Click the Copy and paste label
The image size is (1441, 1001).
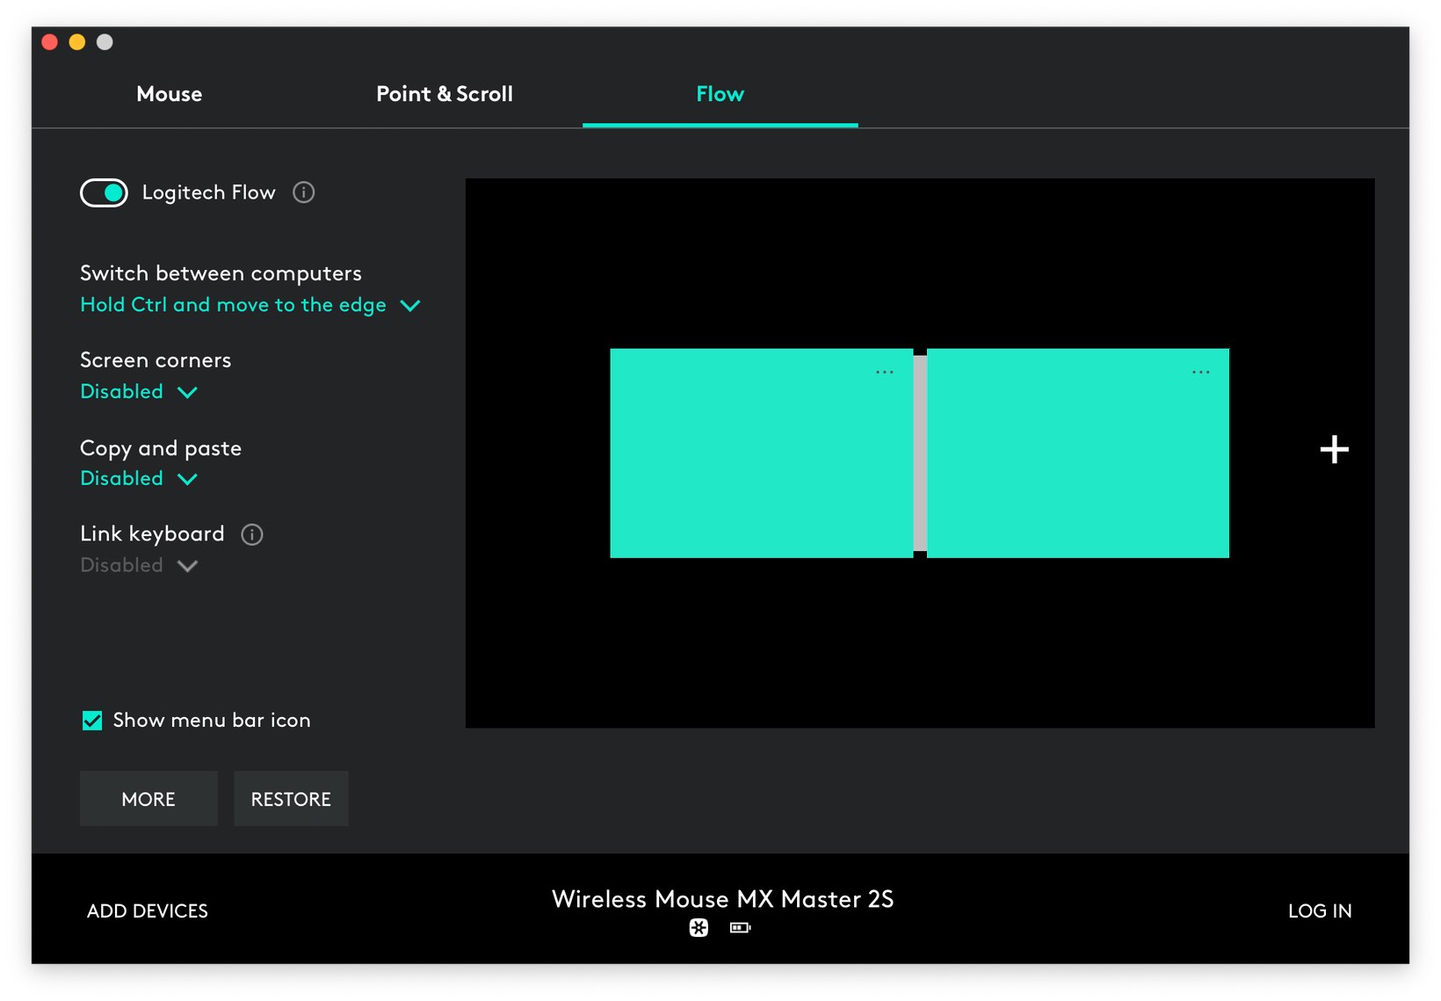(x=161, y=448)
